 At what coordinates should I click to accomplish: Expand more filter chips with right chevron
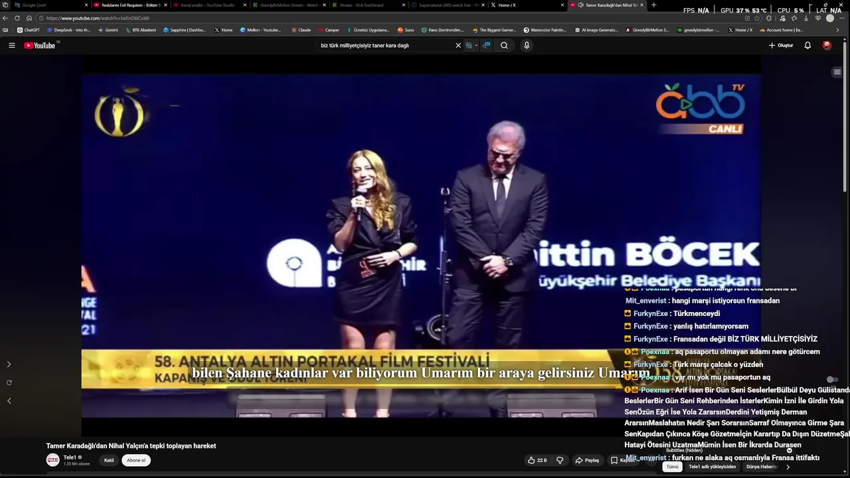tap(788, 467)
